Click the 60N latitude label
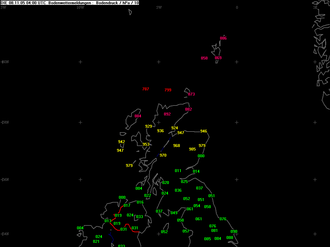This screenshot has width=330, height=247. point(5,62)
